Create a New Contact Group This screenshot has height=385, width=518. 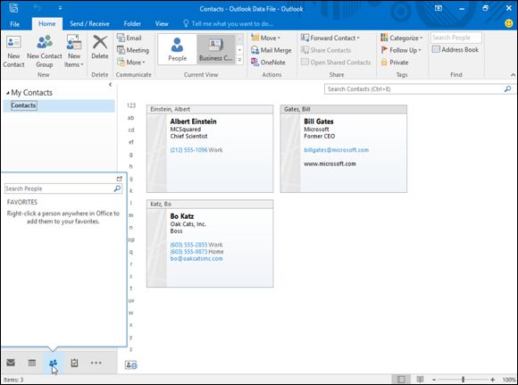click(x=45, y=51)
